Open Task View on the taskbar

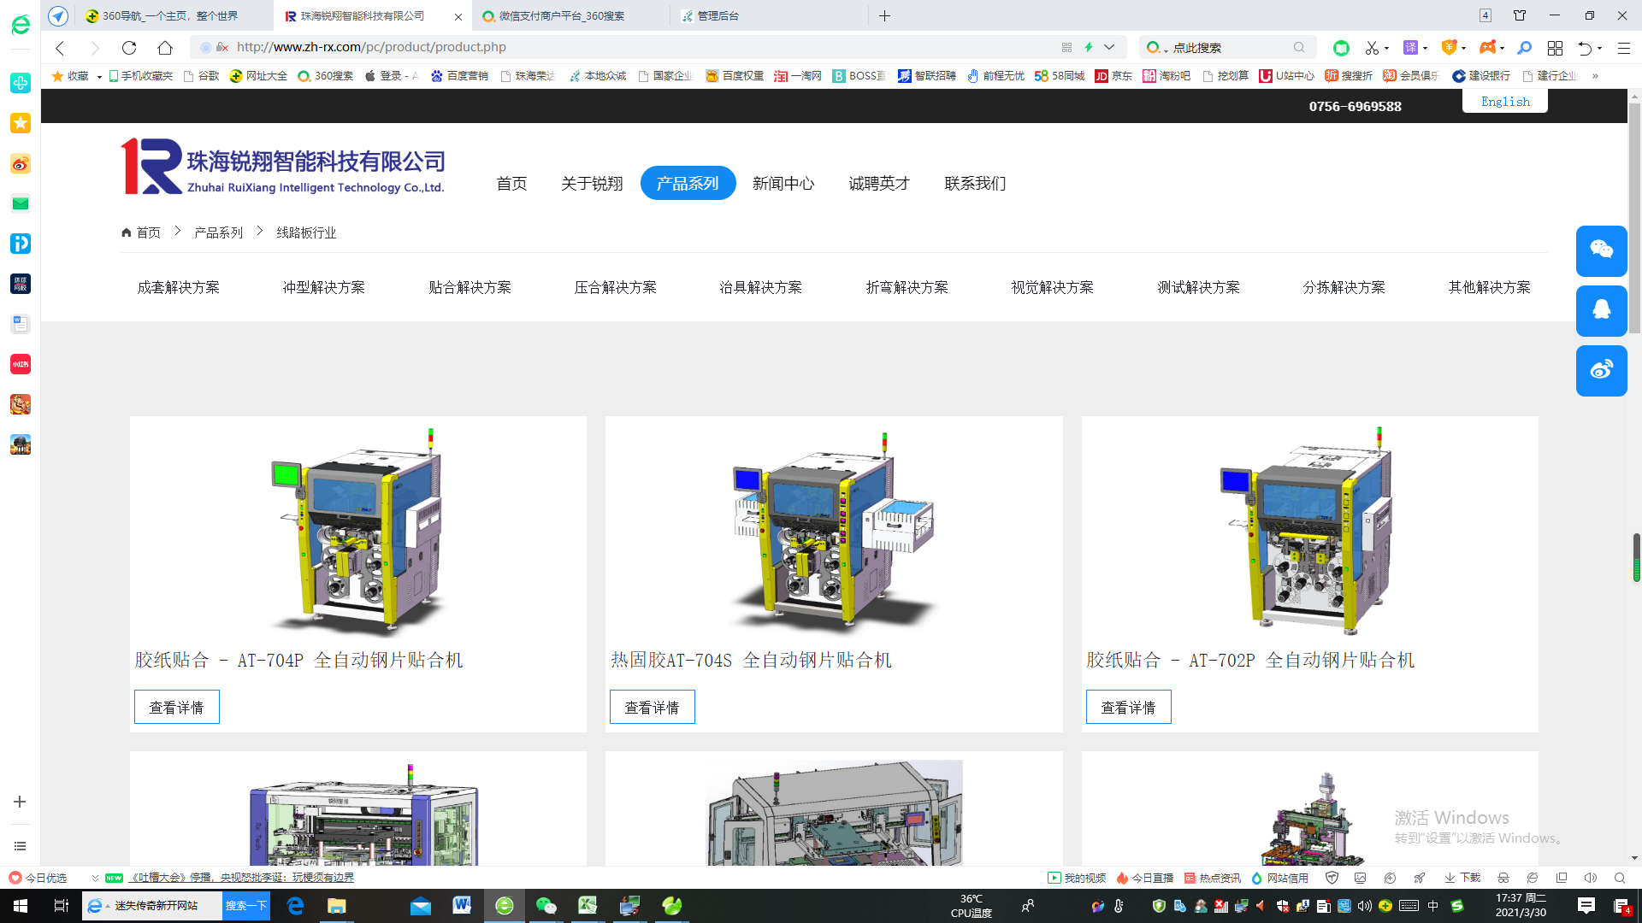tap(62, 906)
